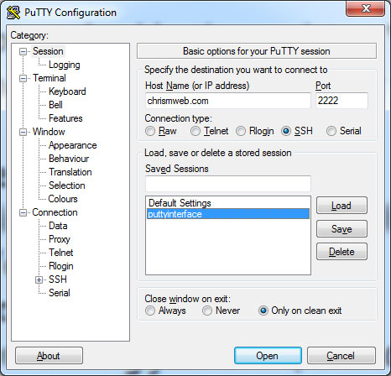Select Never for close window on exit
This screenshot has width=391, height=376.
pyautogui.click(x=207, y=311)
